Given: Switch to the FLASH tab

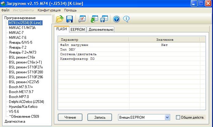Looking at the screenshot, I should pyautogui.click(x=62, y=29).
